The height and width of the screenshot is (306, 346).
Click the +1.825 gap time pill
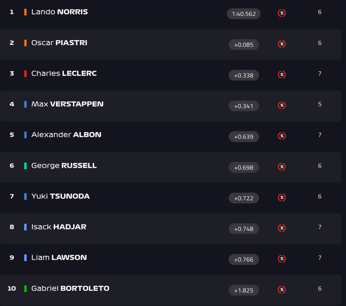pyautogui.click(x=244, y=290)
